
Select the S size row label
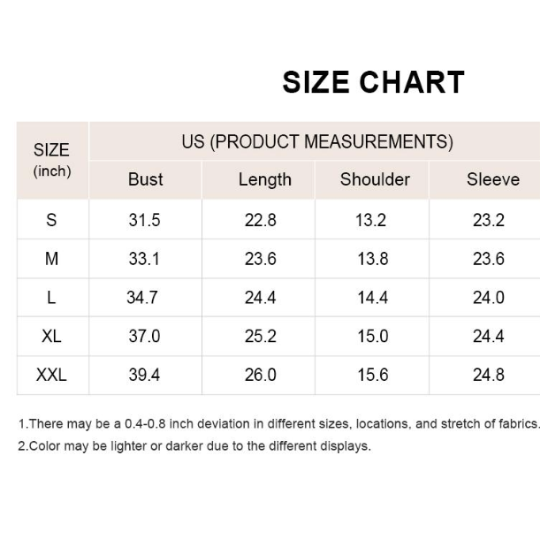click(x=51, y=220)
